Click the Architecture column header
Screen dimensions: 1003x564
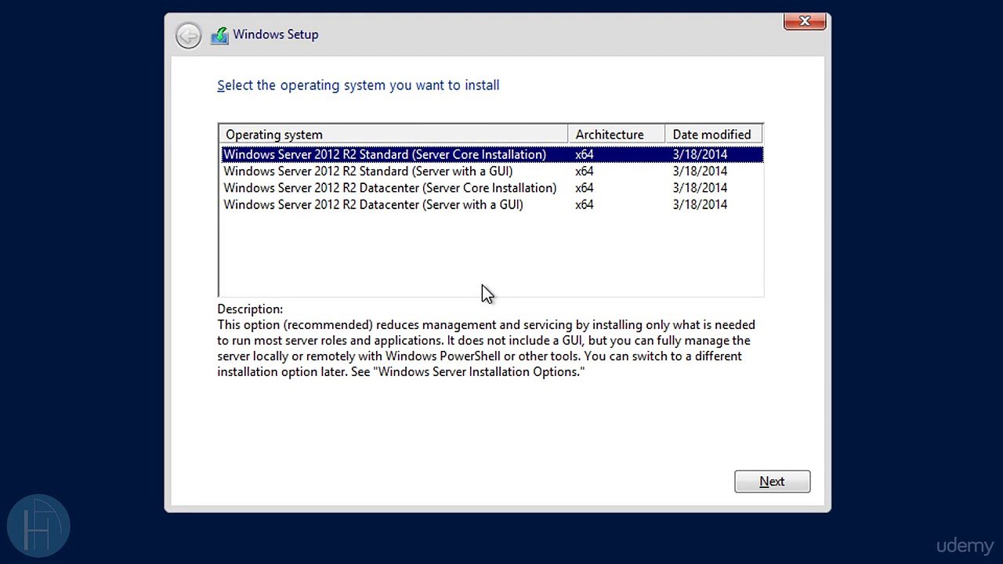tap(616, 135)
